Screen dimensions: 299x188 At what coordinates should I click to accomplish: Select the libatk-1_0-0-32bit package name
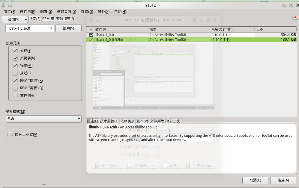pos(109,40)
